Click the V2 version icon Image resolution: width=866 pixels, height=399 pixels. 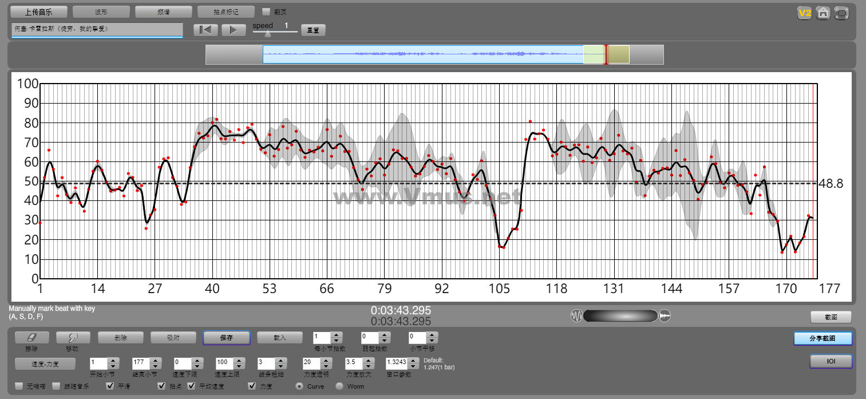[805, 13]
